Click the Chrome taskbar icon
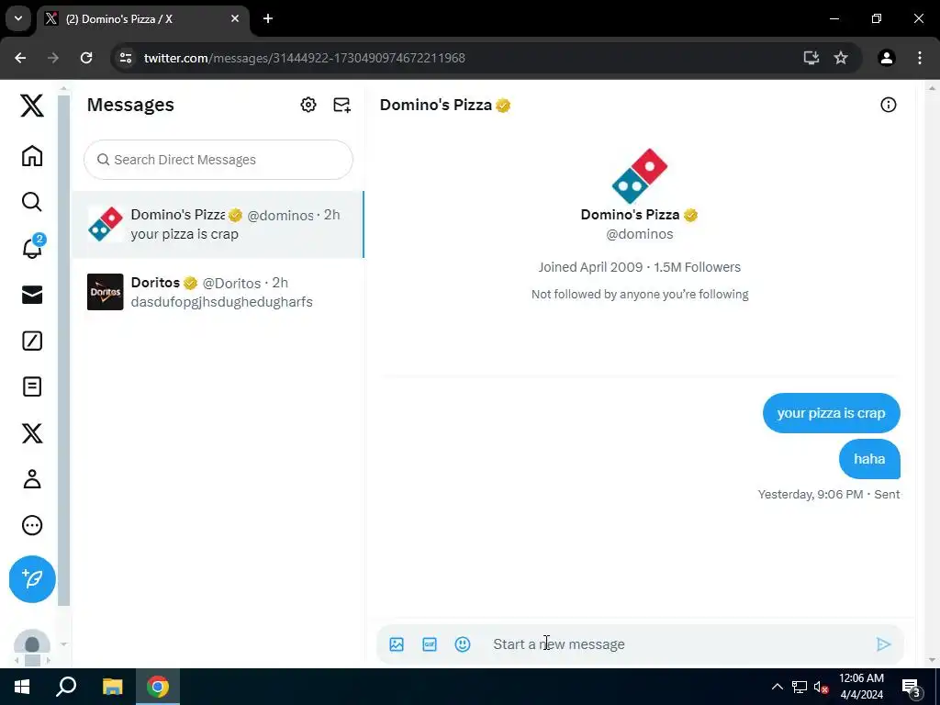940x705 pixels. (x=158, y=687)
